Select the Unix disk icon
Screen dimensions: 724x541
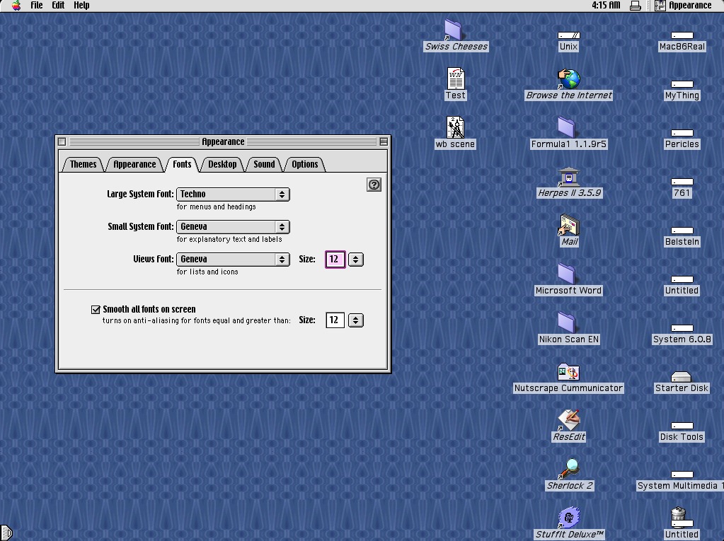click(x=568, y=35)
